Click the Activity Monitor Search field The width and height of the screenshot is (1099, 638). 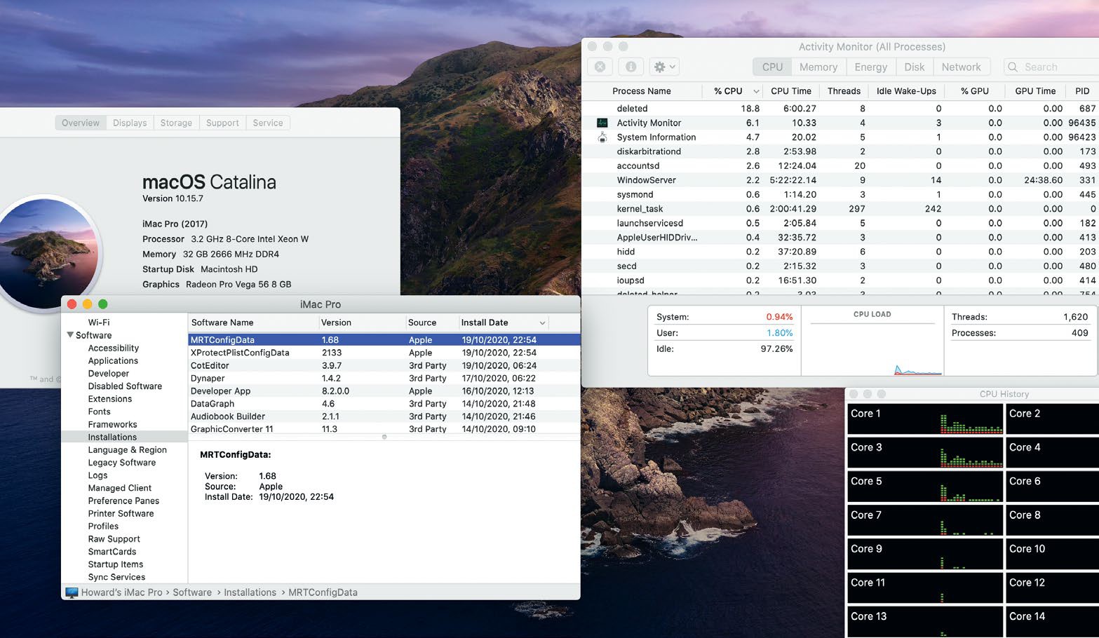(1051, 67)
